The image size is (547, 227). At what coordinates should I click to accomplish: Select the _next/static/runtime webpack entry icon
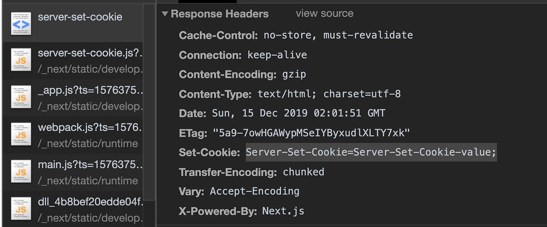21,134
